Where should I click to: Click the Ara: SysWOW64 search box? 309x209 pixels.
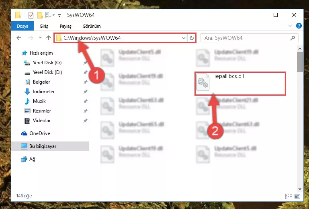pyautogui.click(x=249, y=38)
